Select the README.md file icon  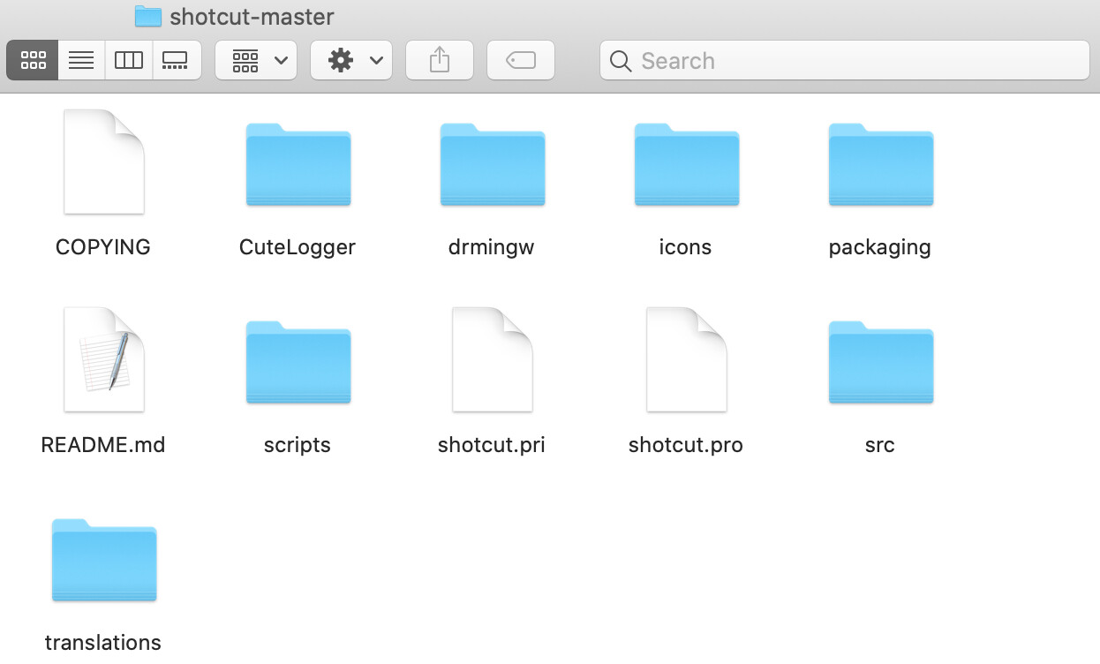(x=104, y=359)
